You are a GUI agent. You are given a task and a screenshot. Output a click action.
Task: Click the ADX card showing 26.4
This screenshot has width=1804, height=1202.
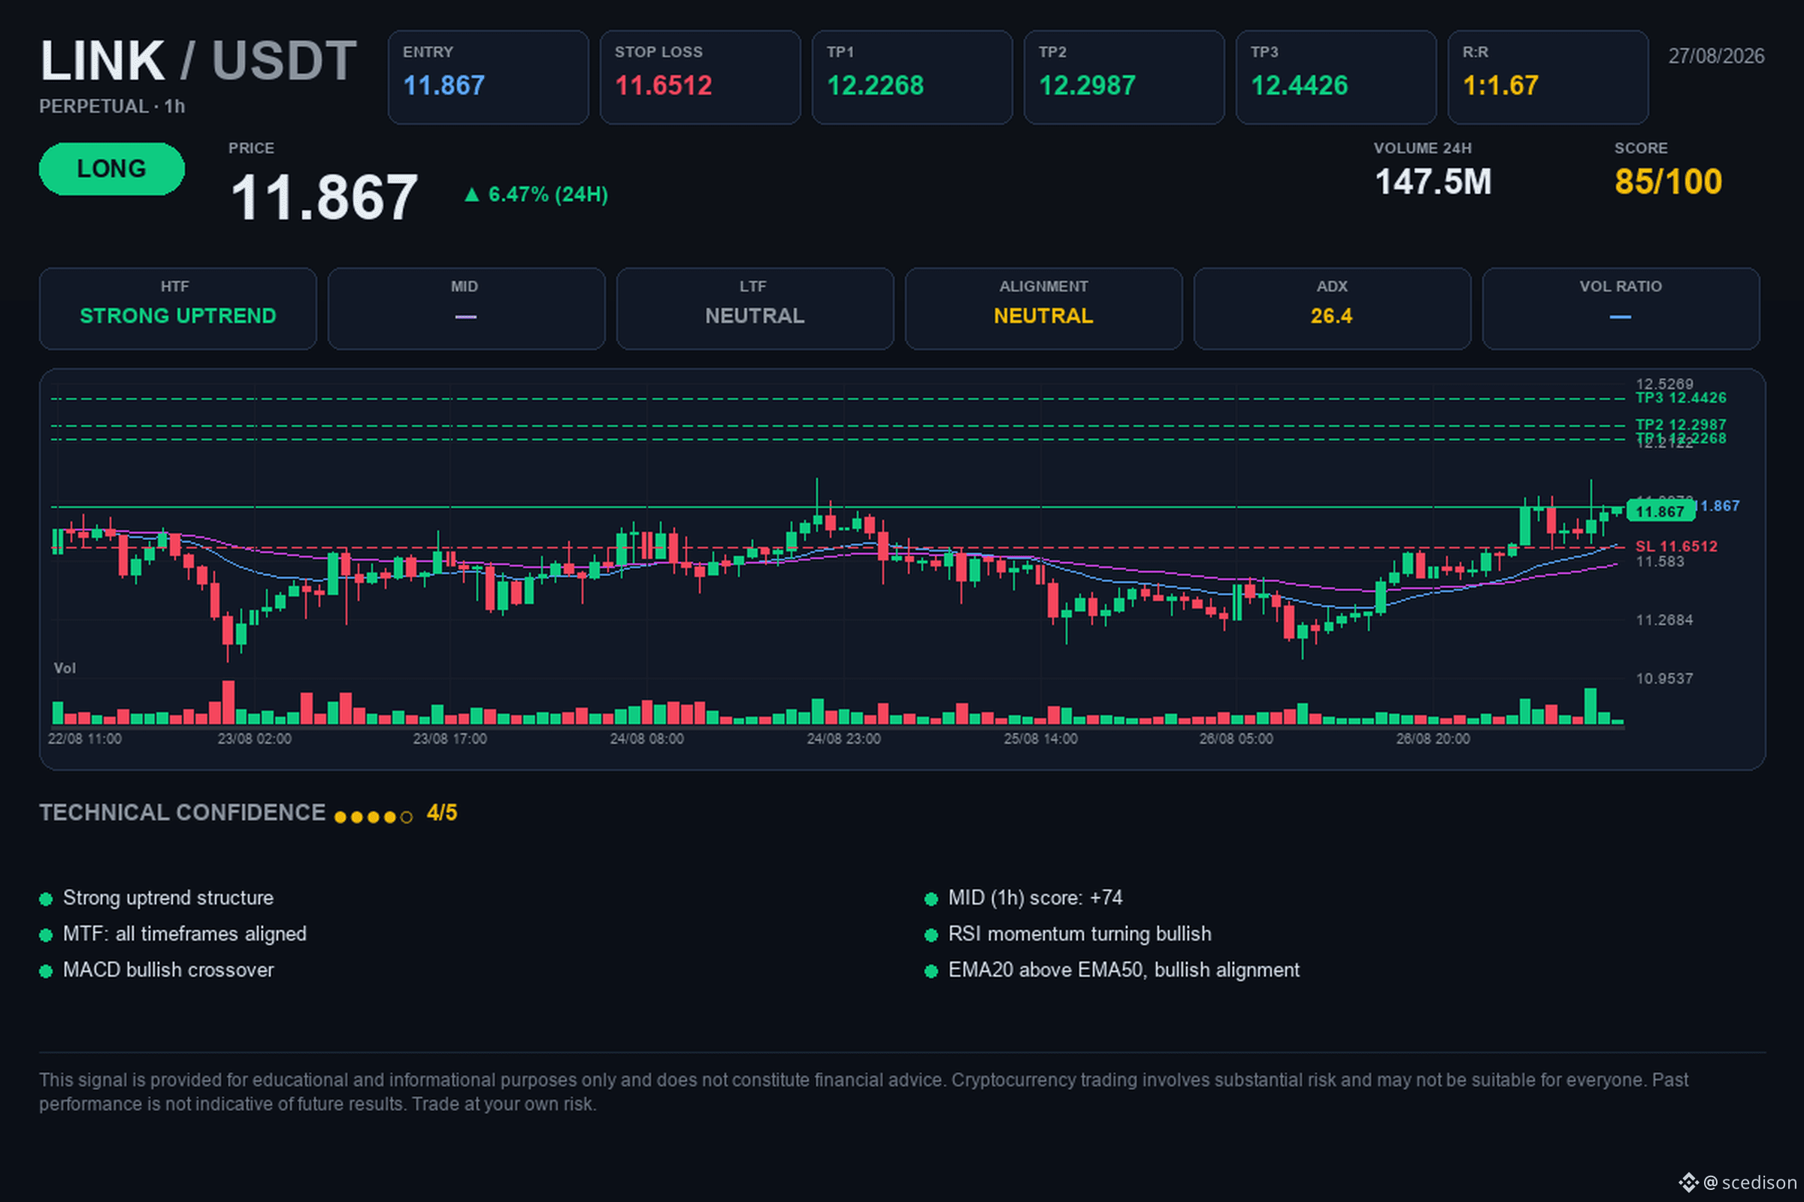pyautogui.click(x=1332, y=308)
